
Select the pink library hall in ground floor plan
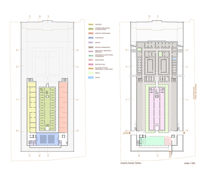point(157,109)
